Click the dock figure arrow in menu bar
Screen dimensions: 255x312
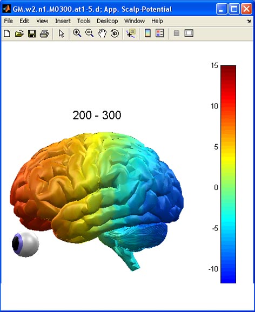pyautogui.click(x=249, y=21)
